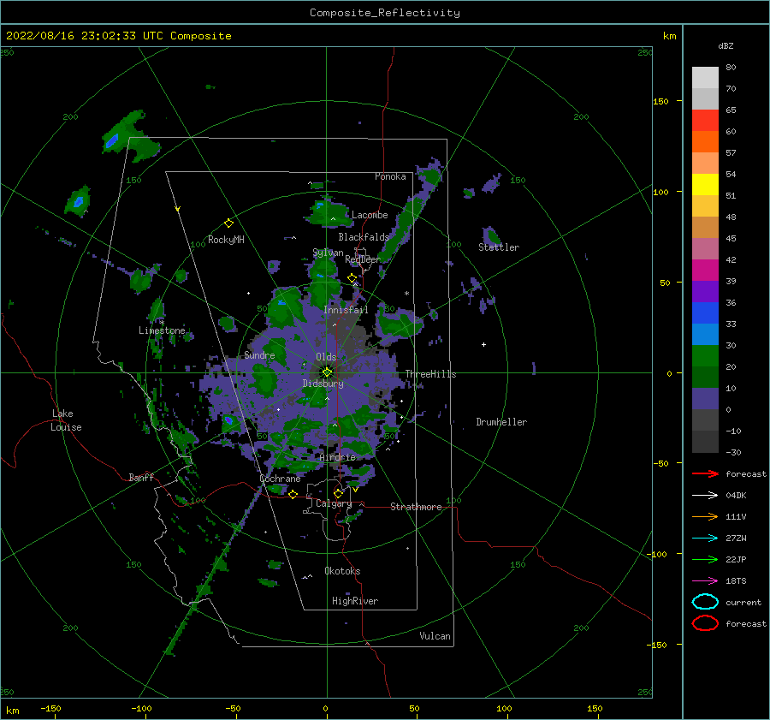
Task: Click yellow diamond marker beside RedDeer label
Action: point(352,278)
